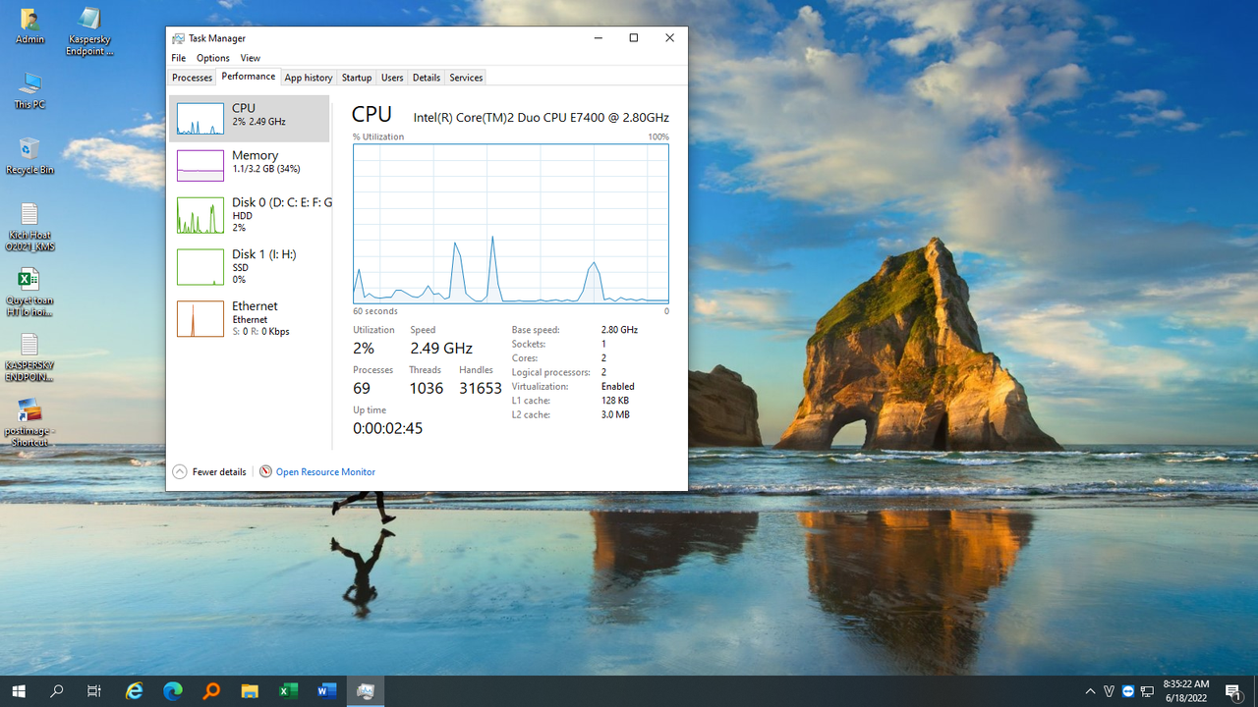
Task: Click the Speed value 2.49 GHz
Action: 441,349
